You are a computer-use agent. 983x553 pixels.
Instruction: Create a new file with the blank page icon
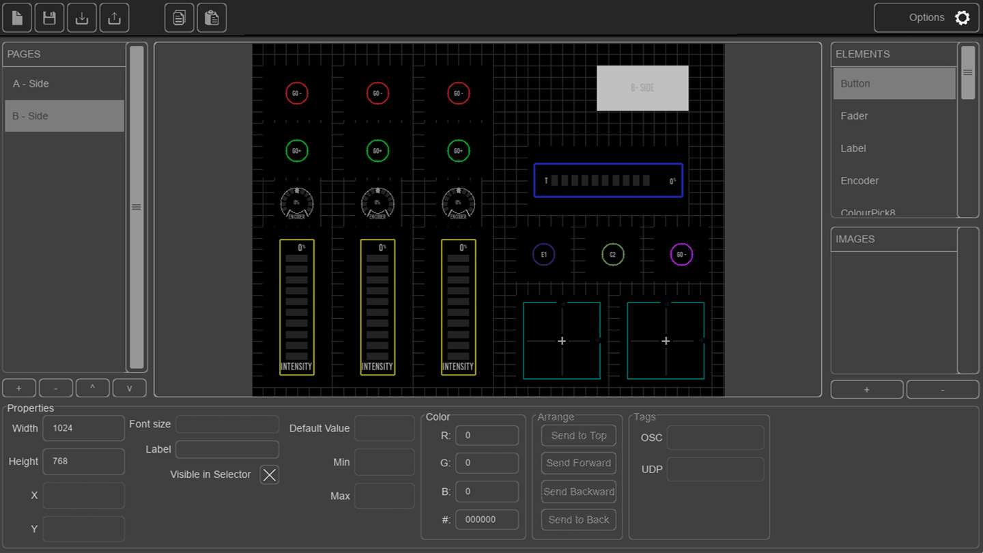17,18
